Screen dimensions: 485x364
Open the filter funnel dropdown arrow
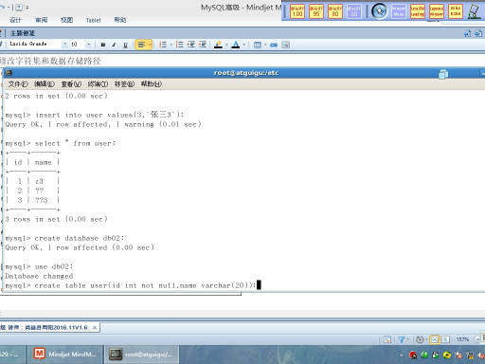[407, 339]
